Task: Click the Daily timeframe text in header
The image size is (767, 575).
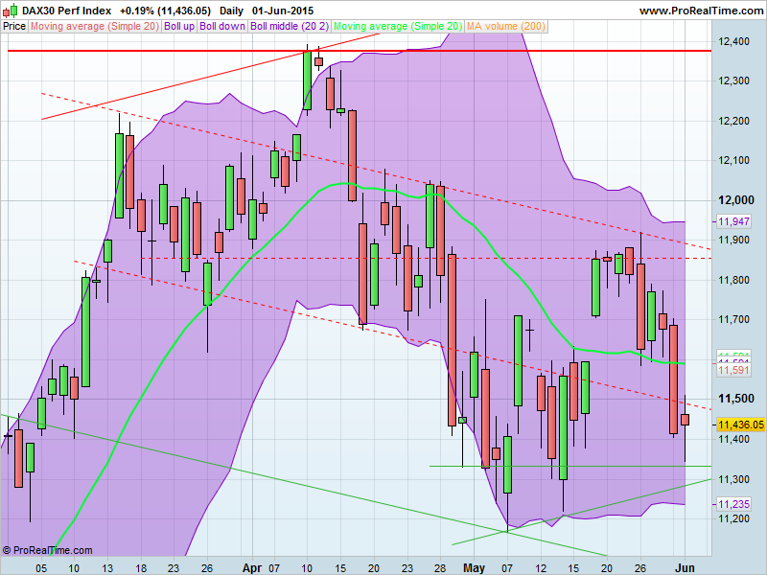Action: point(231,11)
